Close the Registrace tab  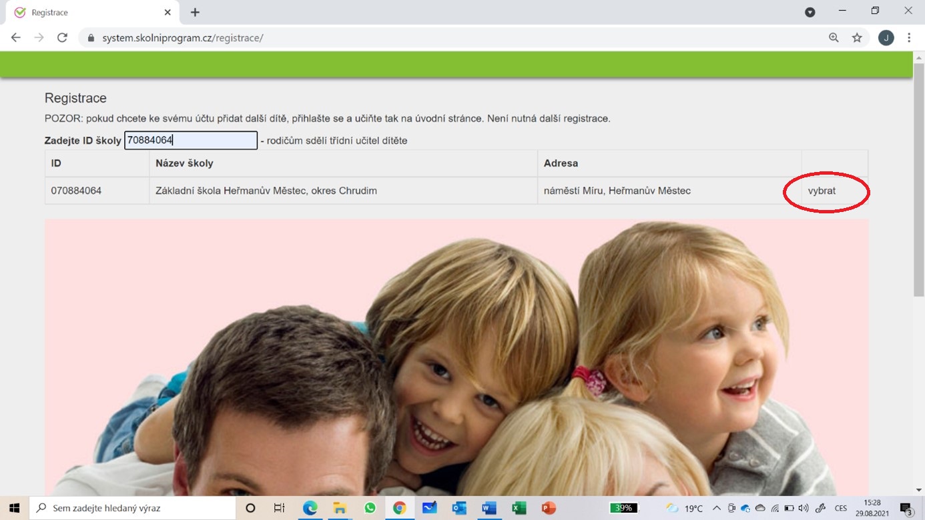(168, 12)
